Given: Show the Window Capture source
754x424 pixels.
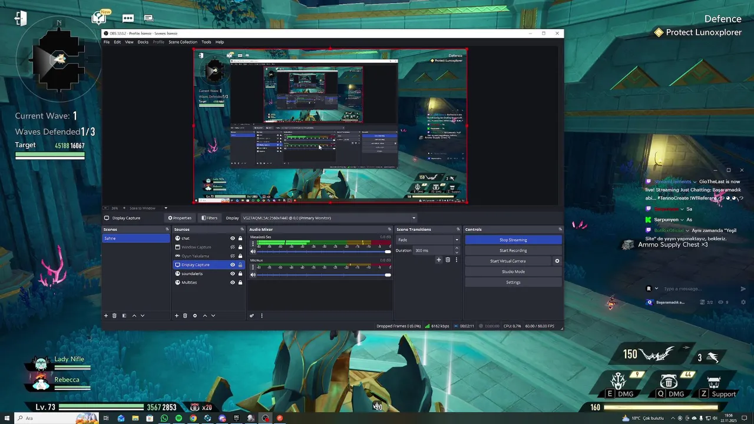Looking at the screenshot, I should (x=232, y=247).
